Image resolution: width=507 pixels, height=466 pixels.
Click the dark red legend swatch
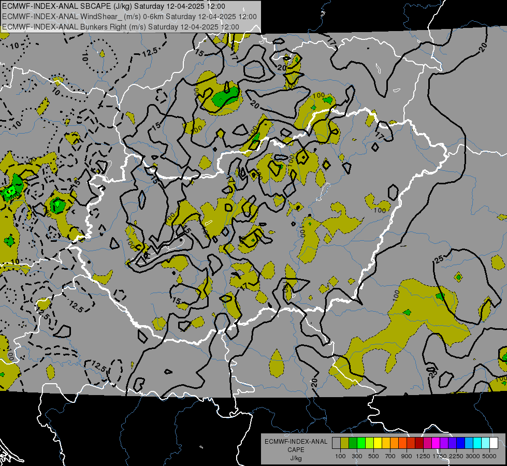click(419, 443)
